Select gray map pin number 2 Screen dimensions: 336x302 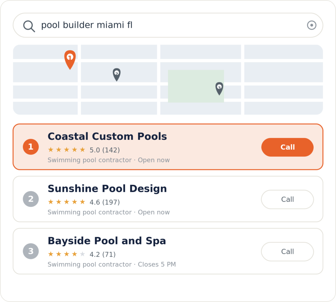[x=116, y=75]
